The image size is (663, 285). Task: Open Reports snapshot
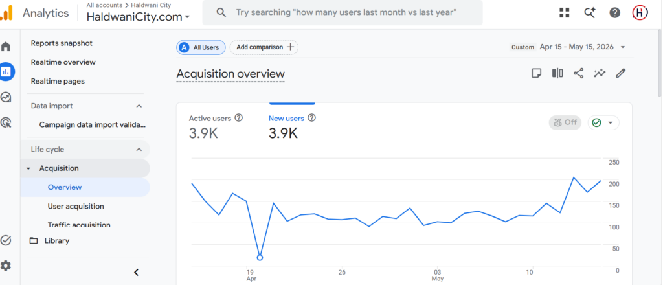point(62,43)
